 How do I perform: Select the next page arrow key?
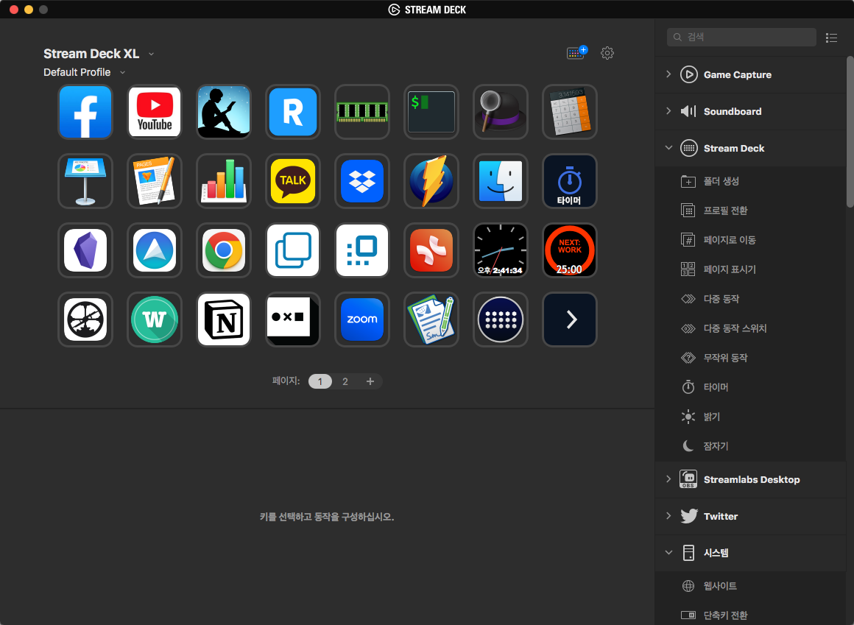570,319
